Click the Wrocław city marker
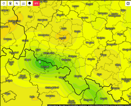Screen dimensions: 131x106 pyautogui.click(x=90, y=44)
